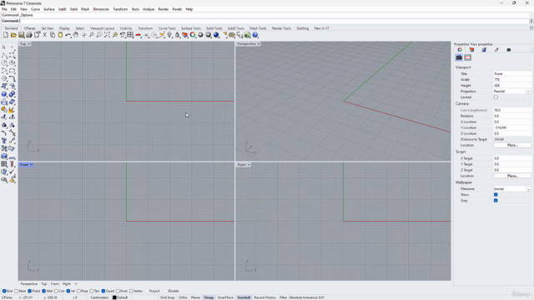
Task: Open Help with the question mark icon
Action: click(x=255, y=35)
